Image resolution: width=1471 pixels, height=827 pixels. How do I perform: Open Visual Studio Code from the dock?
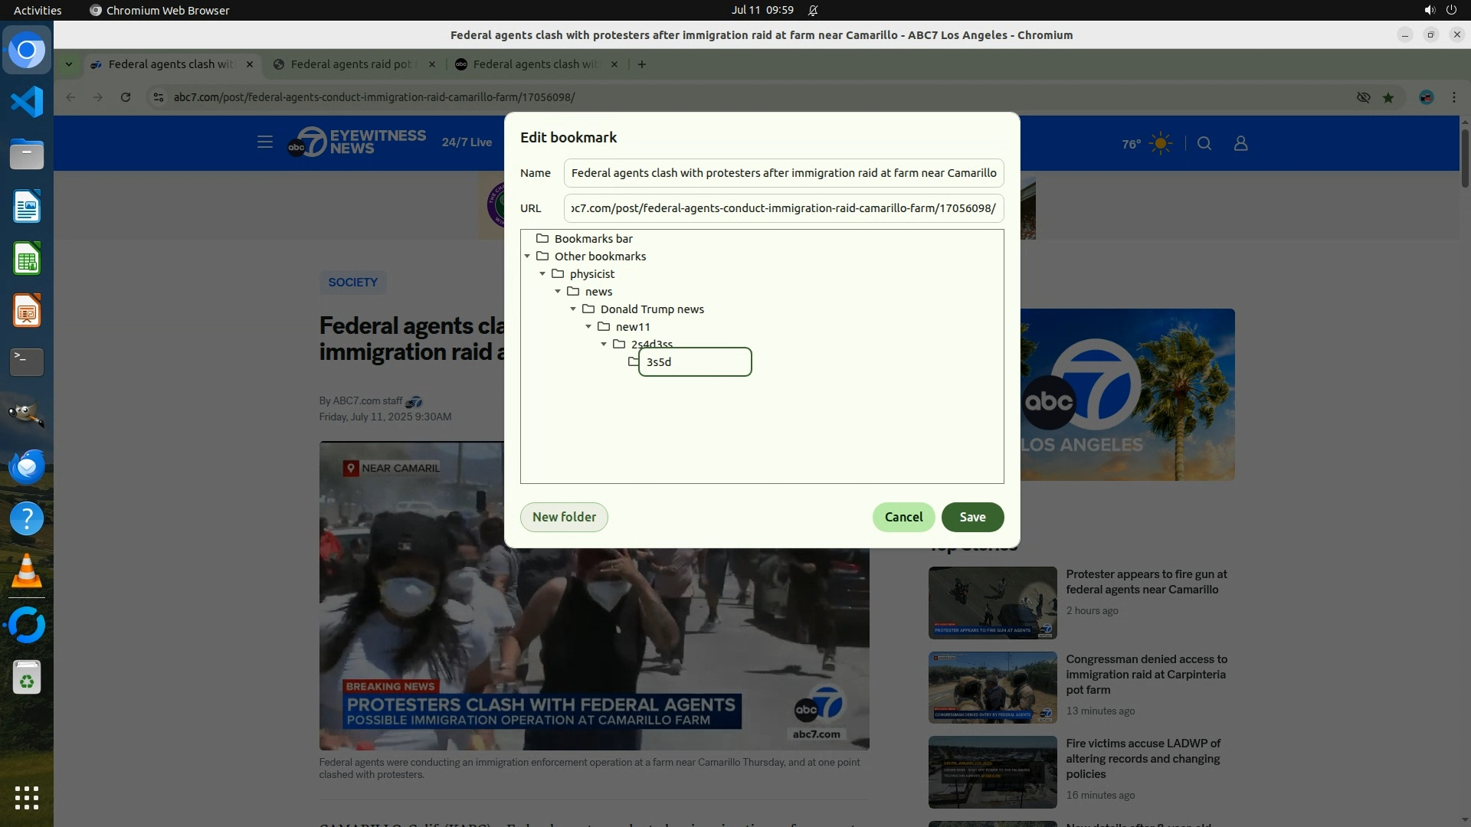(x=27, y=102)
